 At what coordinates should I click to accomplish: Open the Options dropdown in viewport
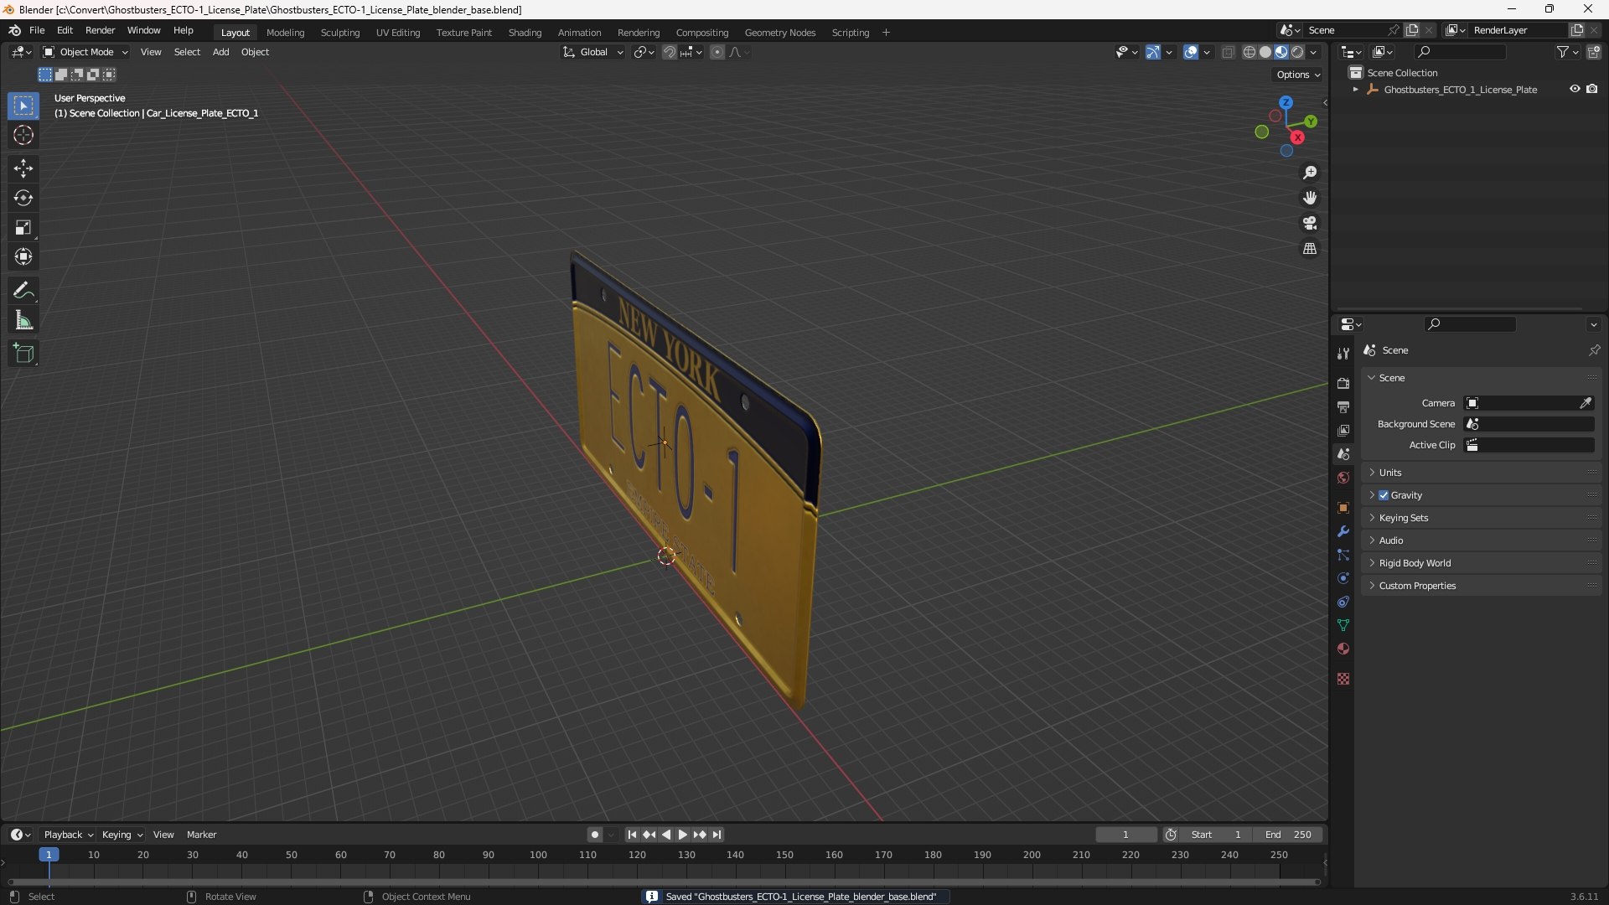[1298, 75]
